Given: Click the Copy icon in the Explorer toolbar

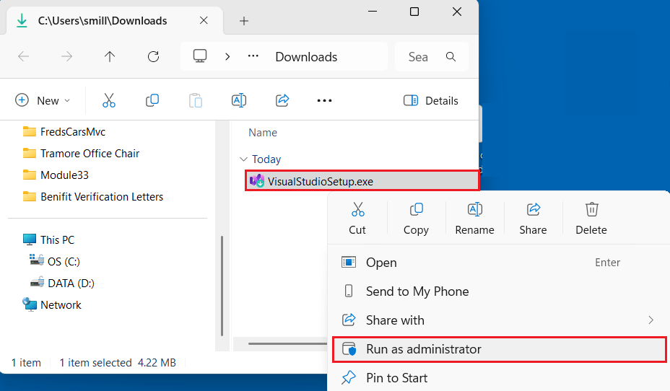Looking at the screenshot, I should [152, 101].
